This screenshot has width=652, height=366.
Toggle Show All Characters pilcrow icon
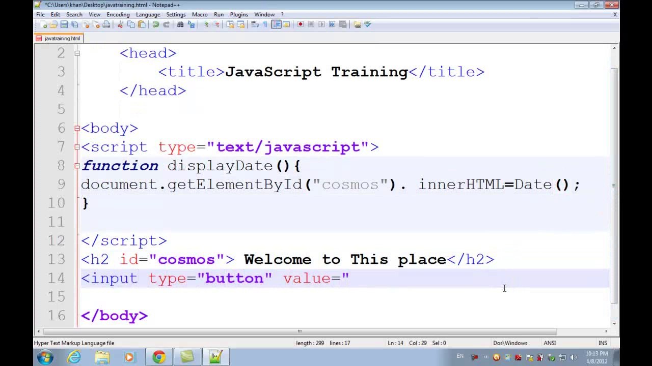pyautogui.click(x=265, y=24)
